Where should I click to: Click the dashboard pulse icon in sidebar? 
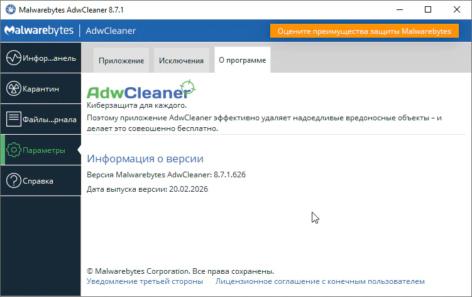click(13, 58)
